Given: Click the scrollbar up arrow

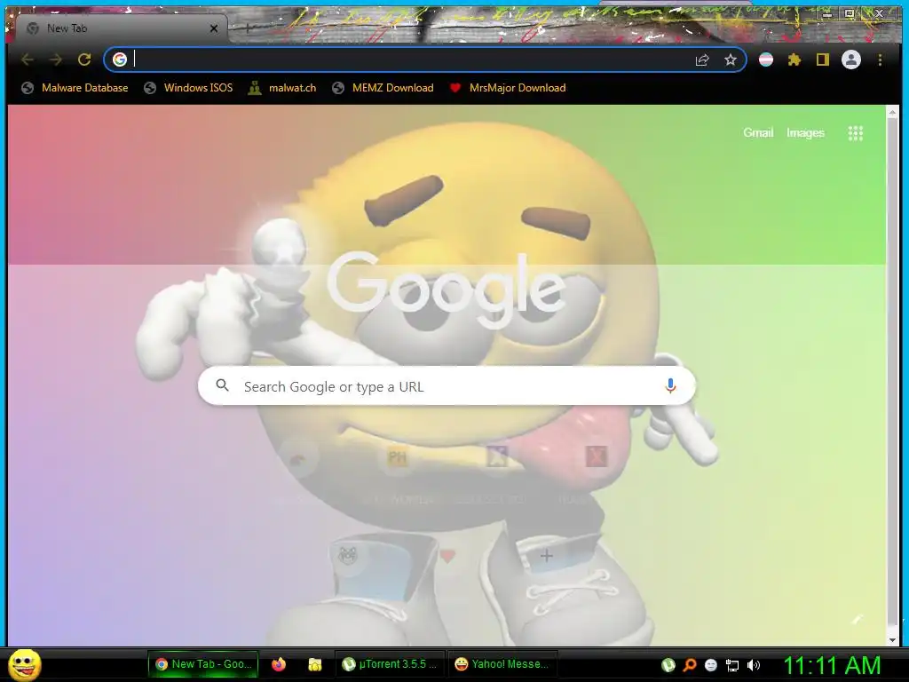Looking at the screenshot, I should pyautogui.click(x=892, y=112).
